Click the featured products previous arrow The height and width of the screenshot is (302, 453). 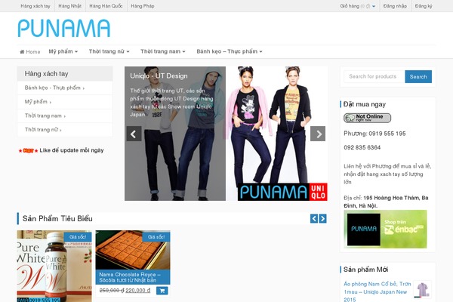click(314, 218)
